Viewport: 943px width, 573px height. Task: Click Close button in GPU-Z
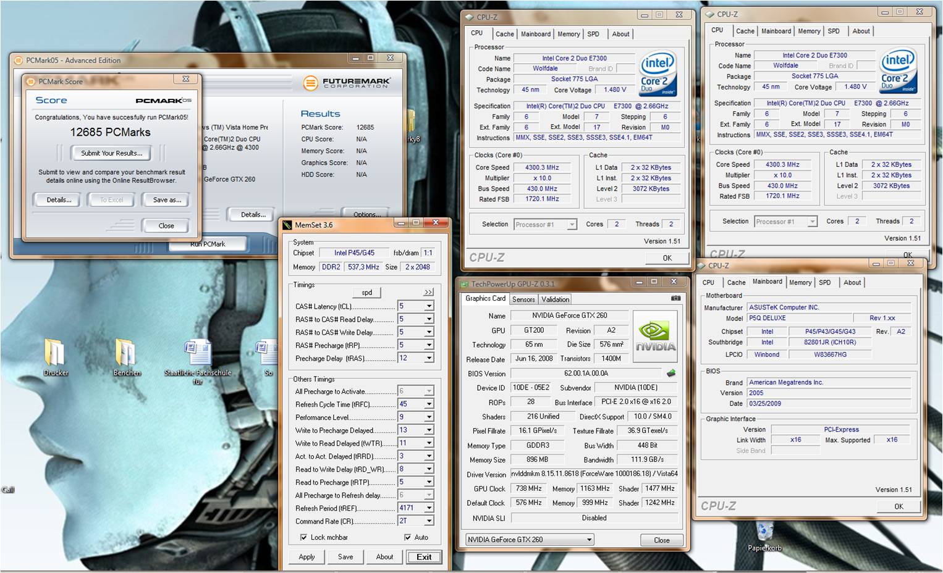pos(661,540)
